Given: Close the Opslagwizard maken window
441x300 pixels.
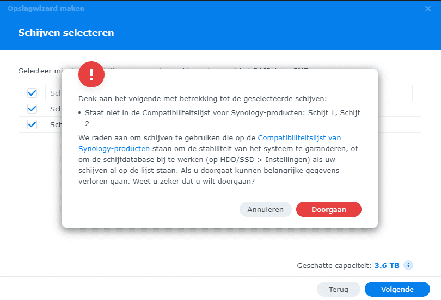Looking at the screenshot, I should coord(428,9).
